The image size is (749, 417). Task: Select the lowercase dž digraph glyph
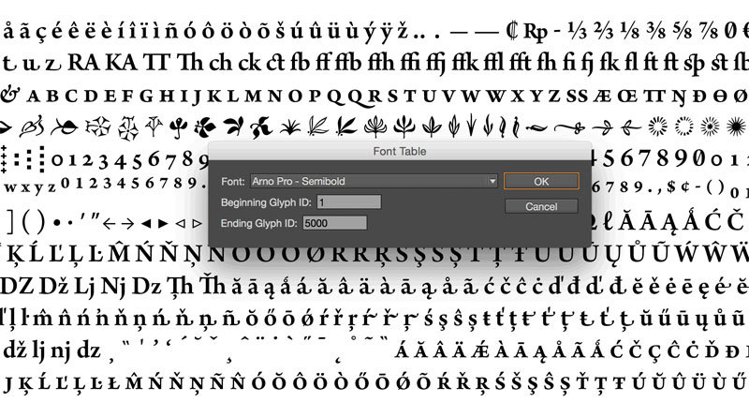(x=15, y=350)
